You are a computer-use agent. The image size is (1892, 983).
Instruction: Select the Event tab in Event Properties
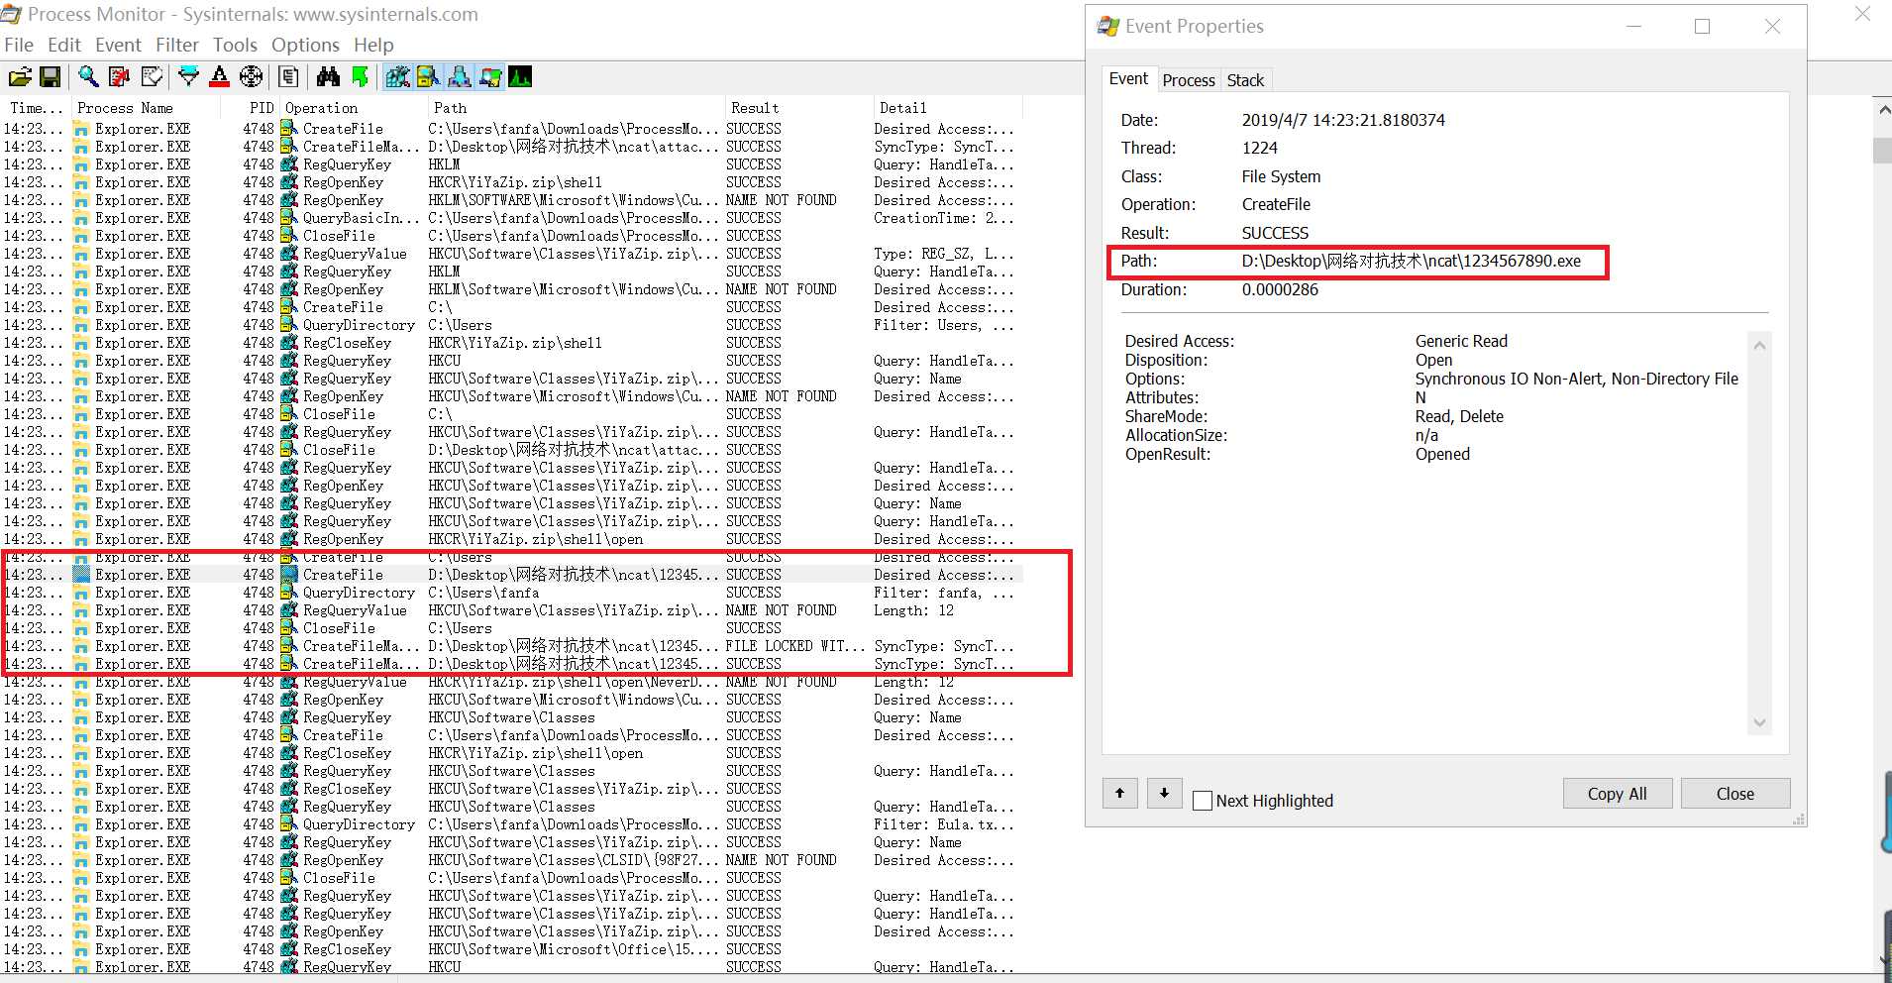[x=1128, y=78]
